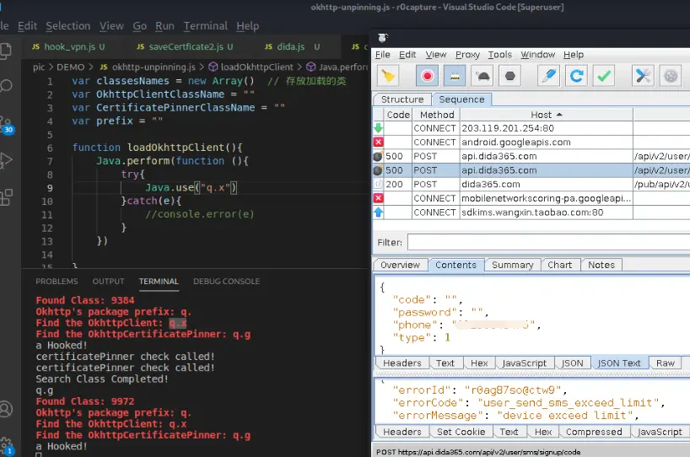Open the Proxy menu in Charles
Screen dimensions: 690x457
point(467,55)
